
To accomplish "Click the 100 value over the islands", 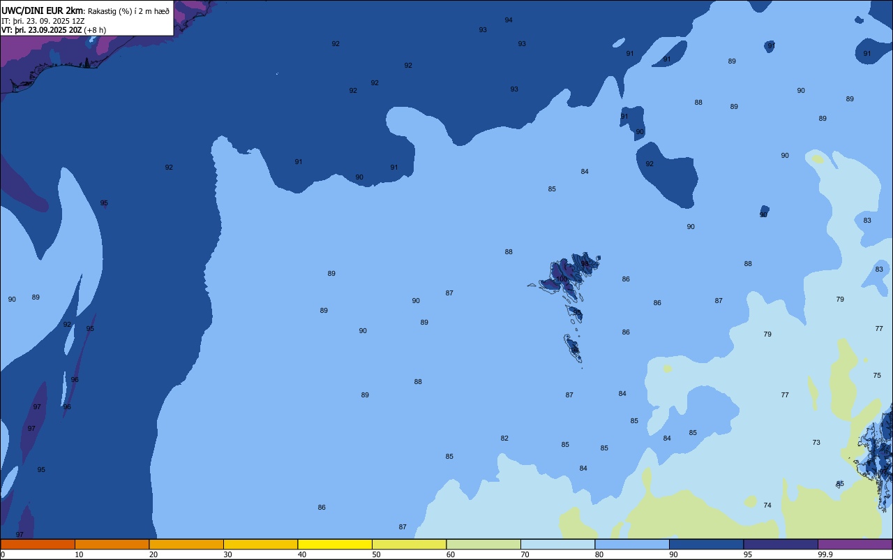I will coord(562,279).
